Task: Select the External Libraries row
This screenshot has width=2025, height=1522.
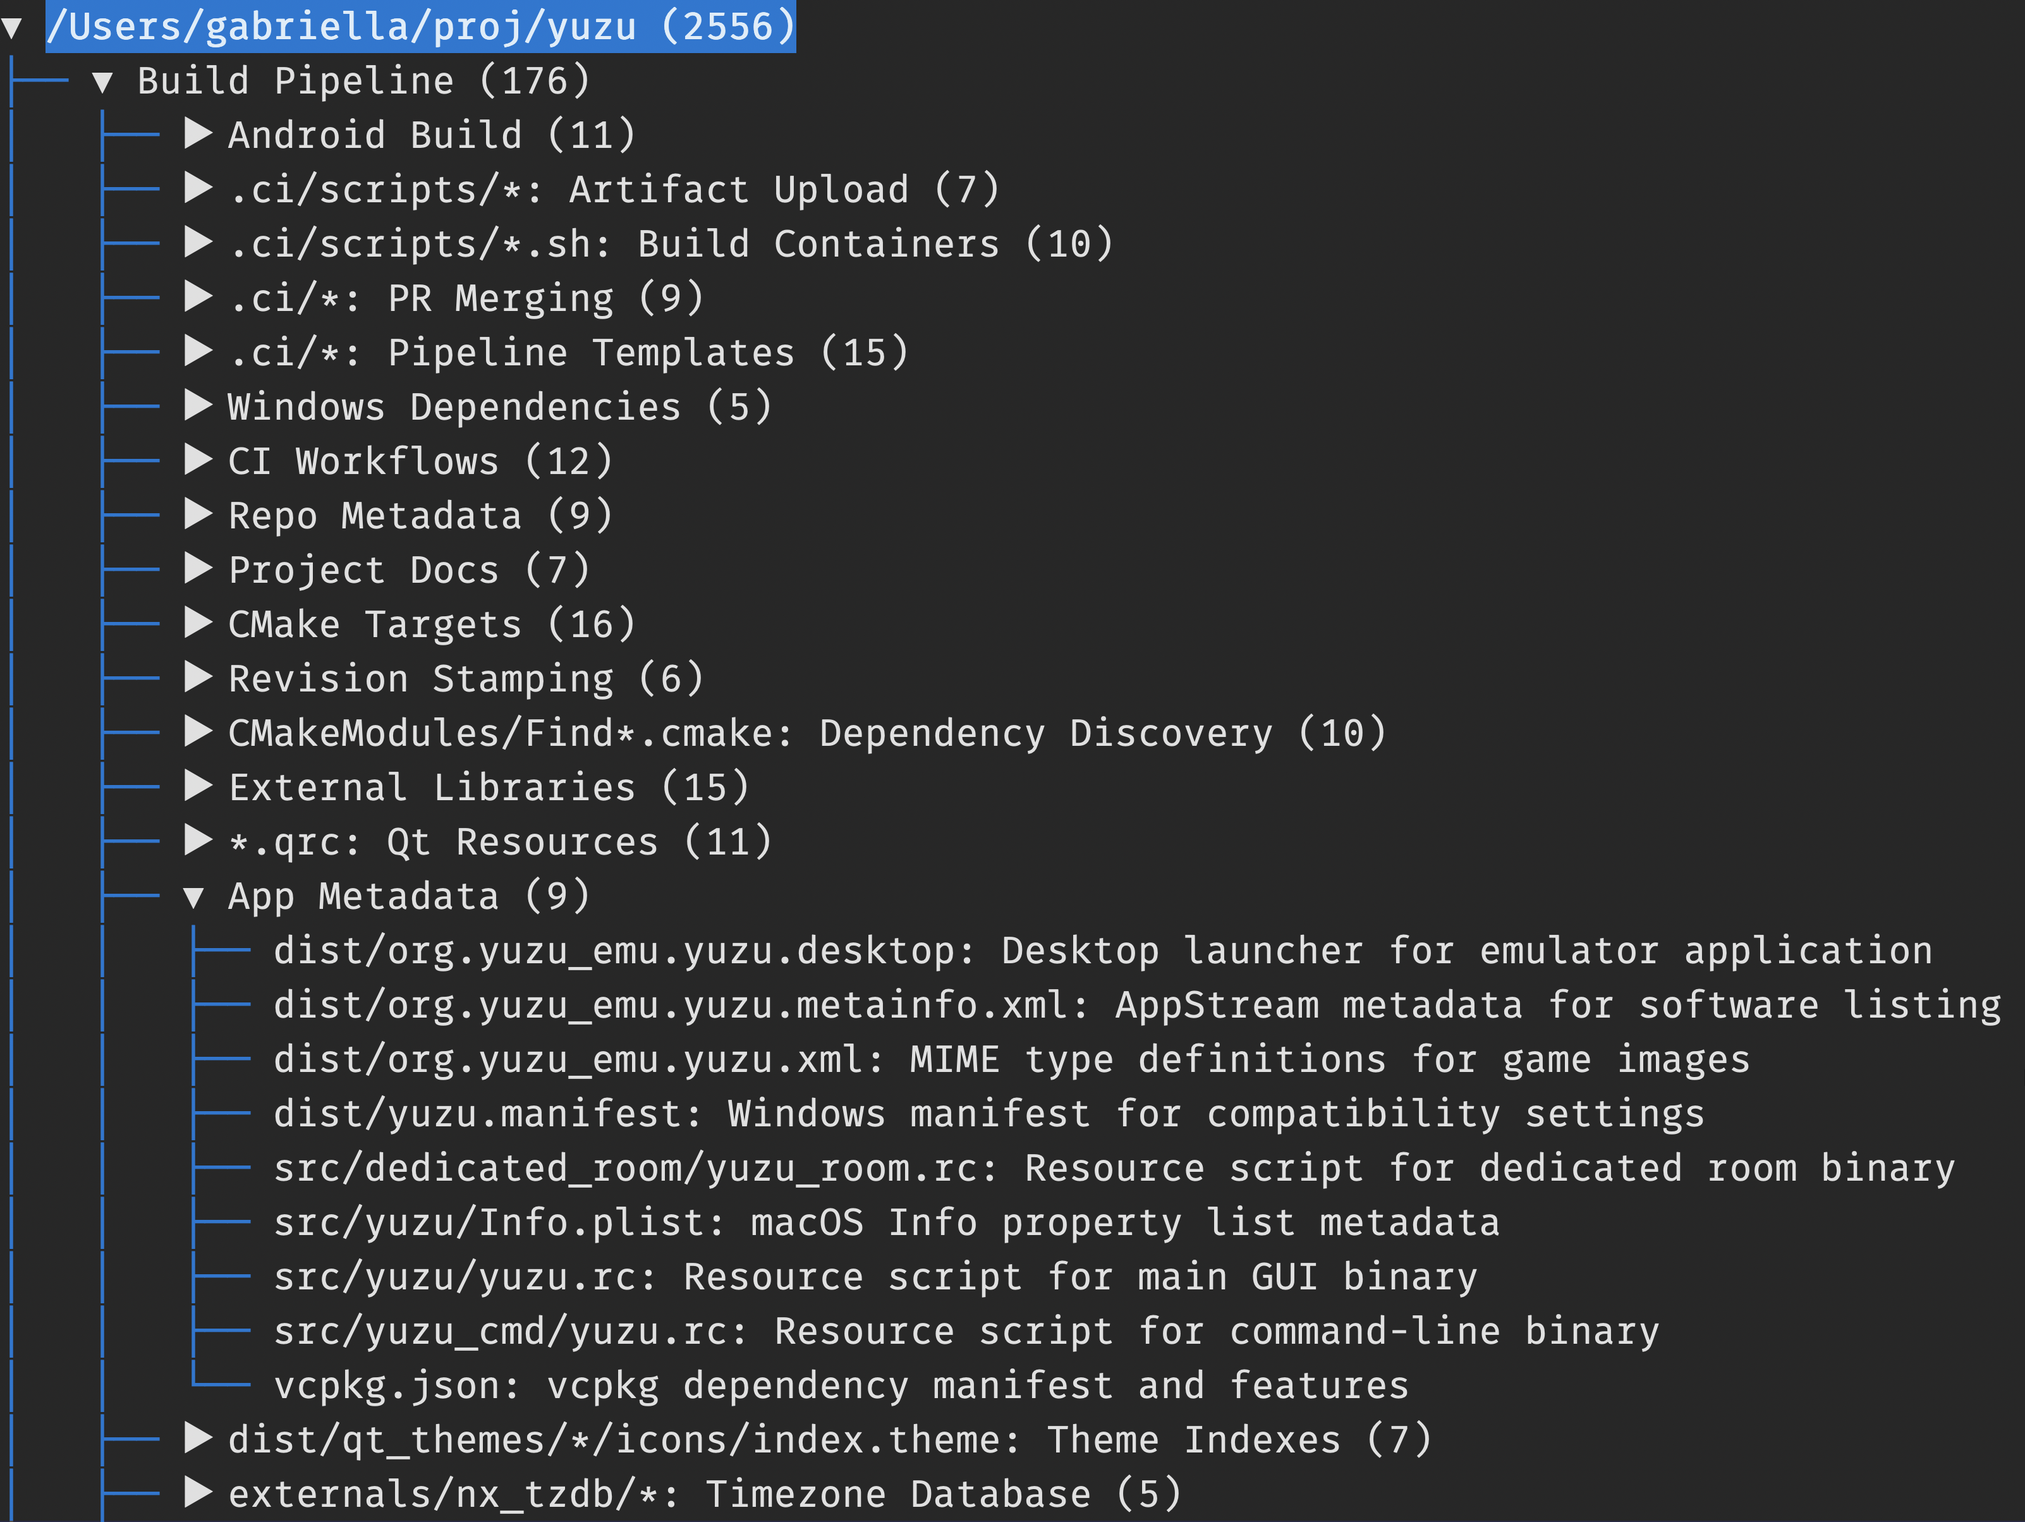Action: point(488,788)
